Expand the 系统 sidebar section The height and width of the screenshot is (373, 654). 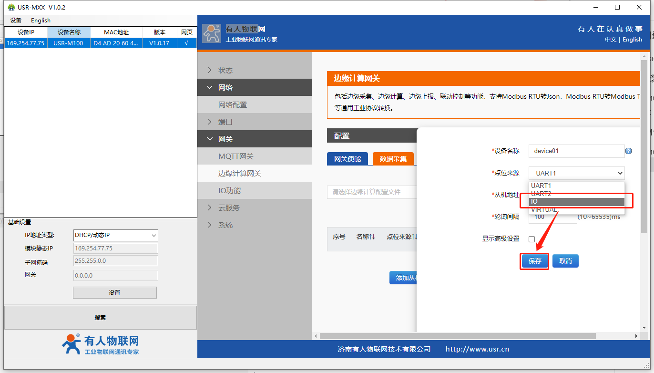[x=255, y=225]
